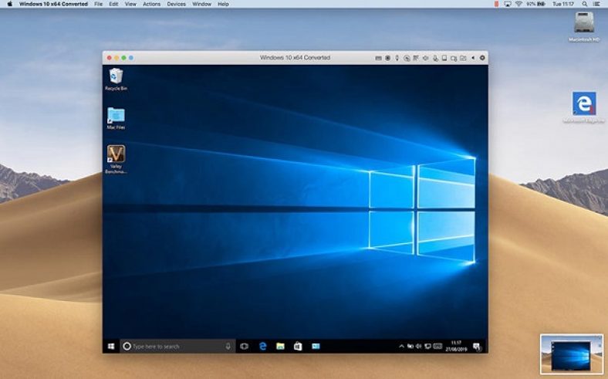Image resolution: width=608 pixels, height=379 pixels.
Task: Open the Mac Files folder shortcut
Action: pyautogui.click(x=116, y=118)
